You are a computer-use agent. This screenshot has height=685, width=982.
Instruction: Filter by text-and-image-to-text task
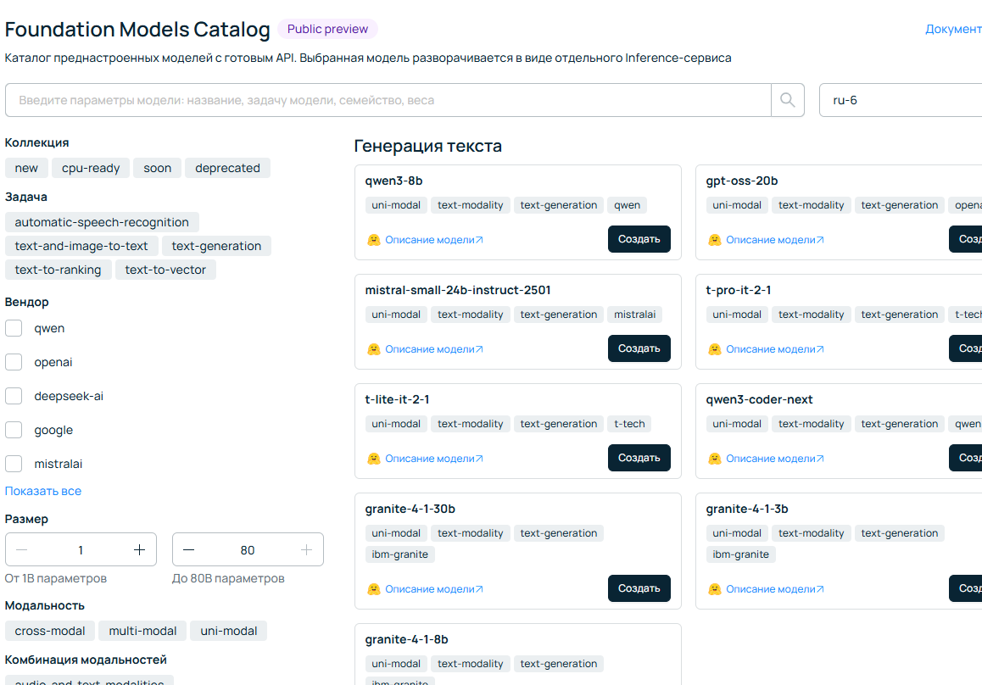(81, 246)
